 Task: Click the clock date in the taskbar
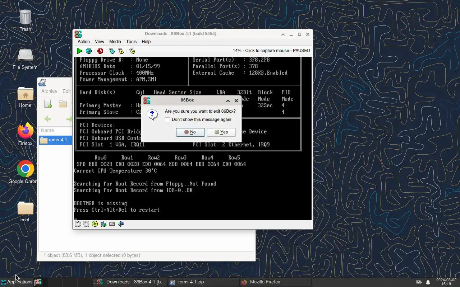point(446,282)
